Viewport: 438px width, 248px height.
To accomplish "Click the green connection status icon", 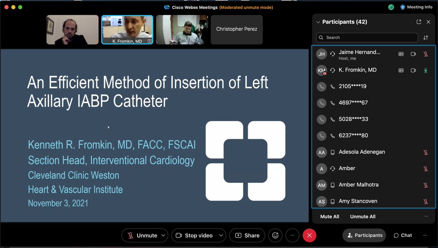I will coord(391,7).
